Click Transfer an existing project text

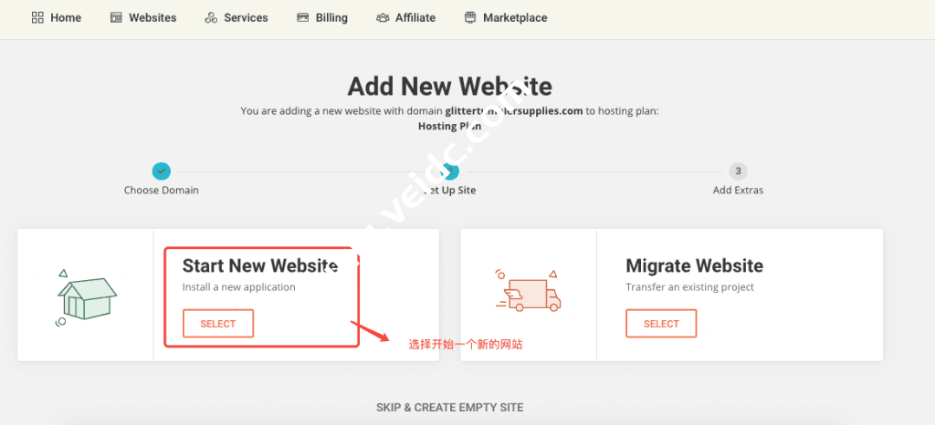point(690,287)
